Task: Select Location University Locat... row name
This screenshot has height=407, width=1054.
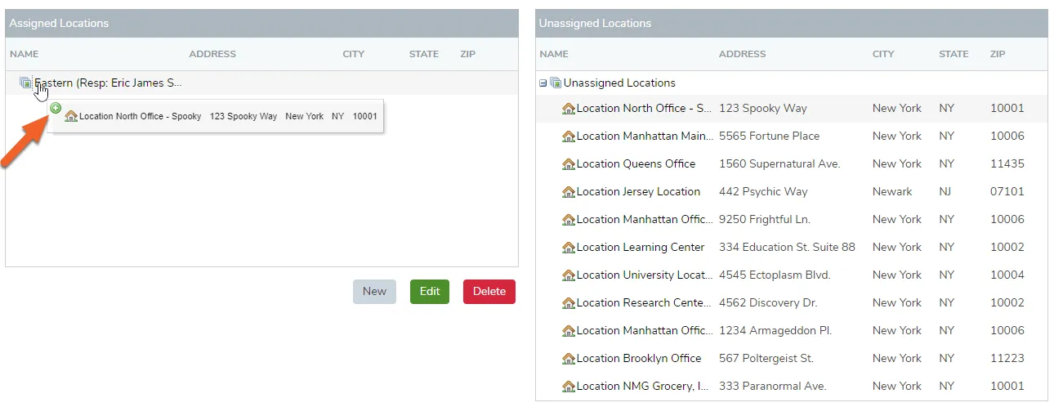Action: 644,275
